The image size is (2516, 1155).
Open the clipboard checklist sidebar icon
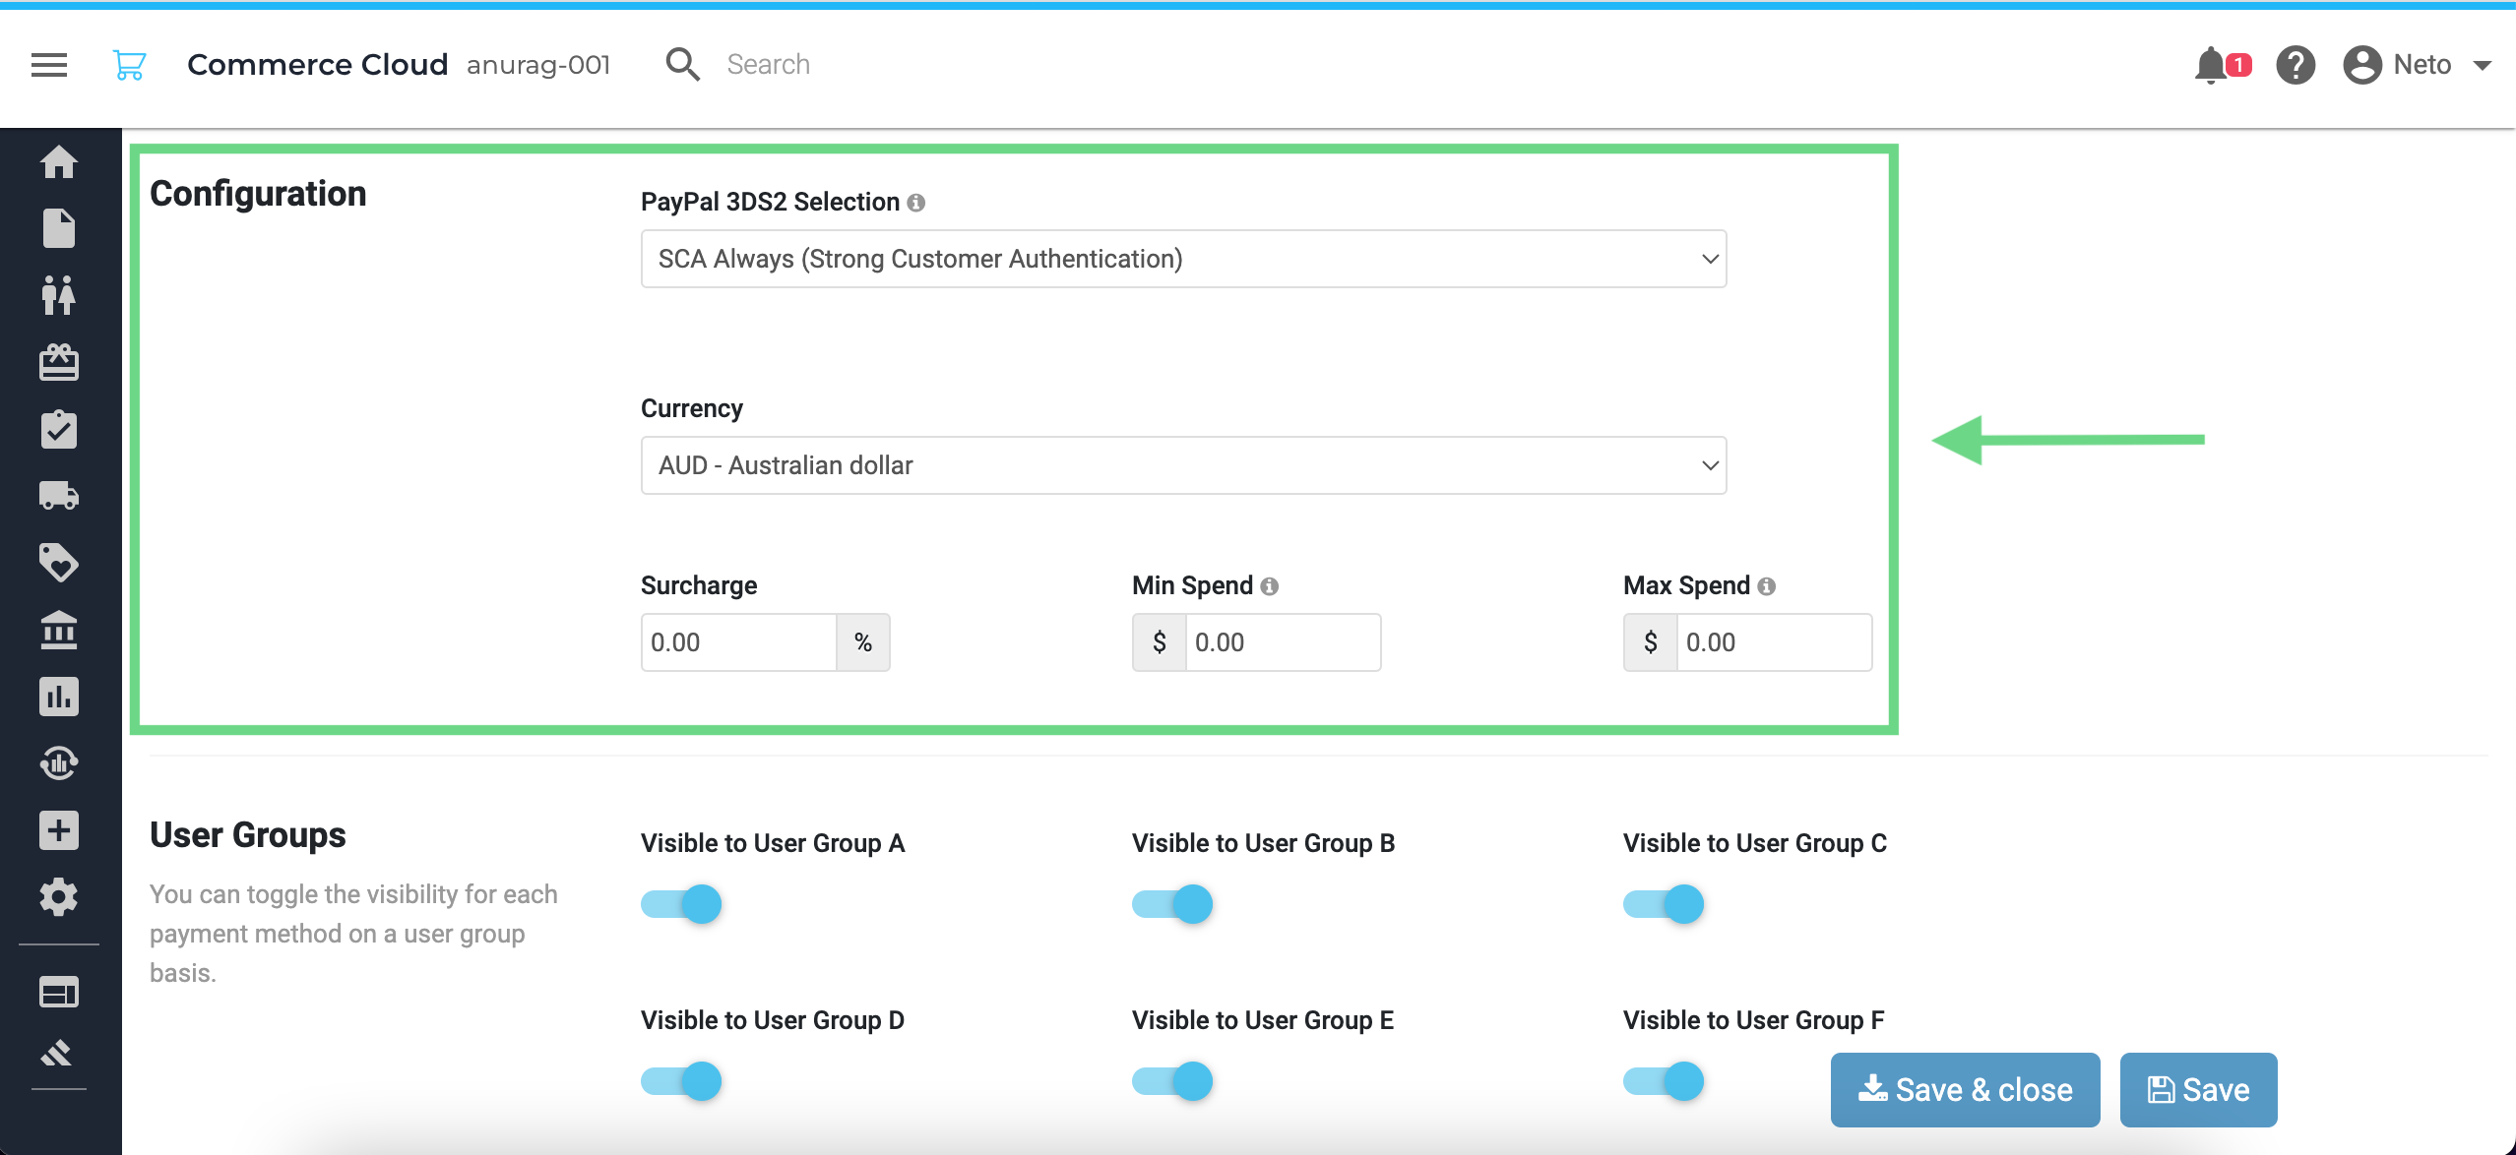59,429
